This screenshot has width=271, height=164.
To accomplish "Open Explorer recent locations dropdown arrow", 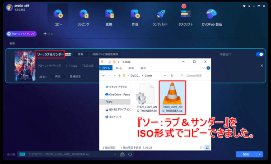I will click(115, 76).
